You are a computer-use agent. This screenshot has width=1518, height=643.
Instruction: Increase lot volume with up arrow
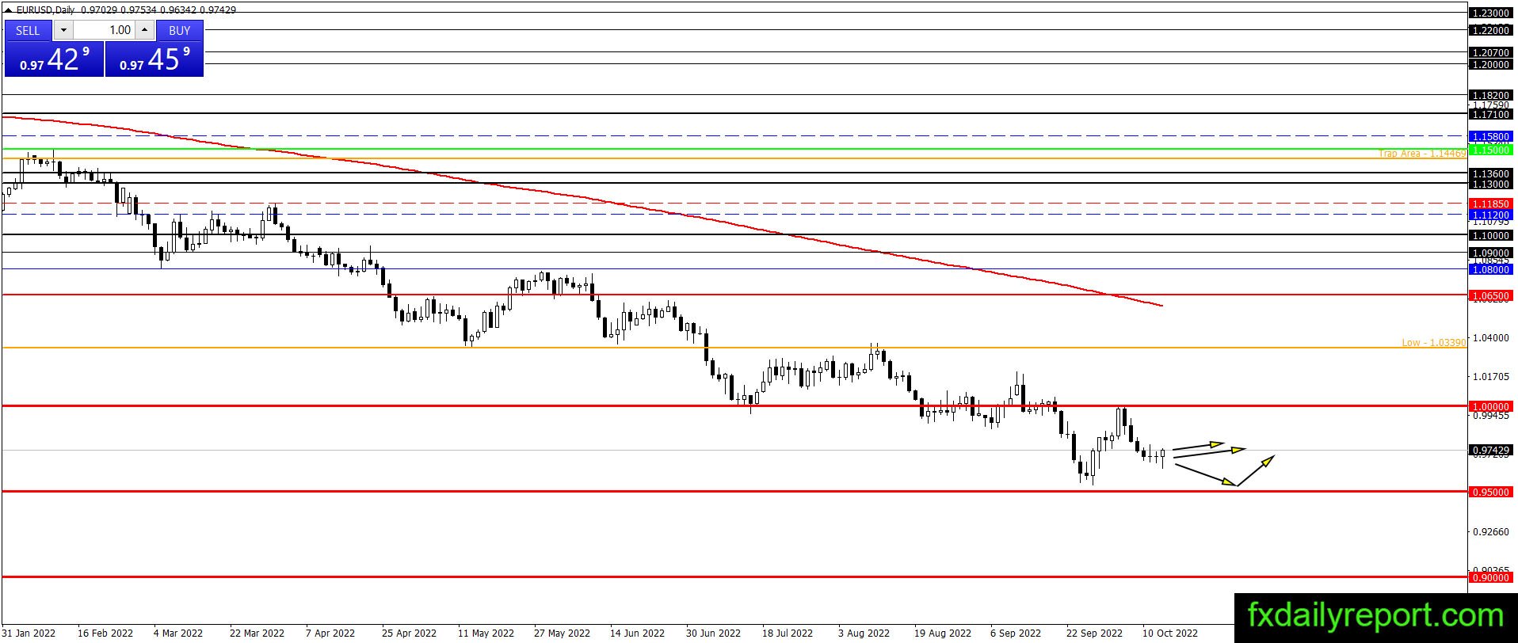coord(144,30)
